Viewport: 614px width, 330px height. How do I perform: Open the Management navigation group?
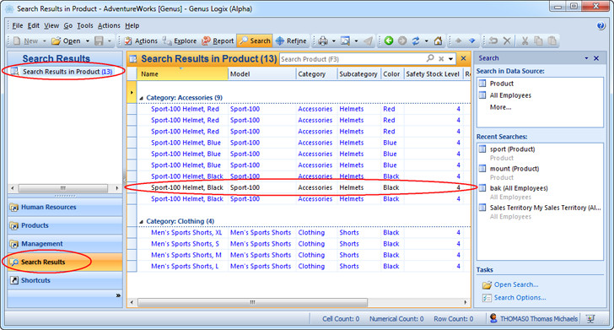coord(65,244)
